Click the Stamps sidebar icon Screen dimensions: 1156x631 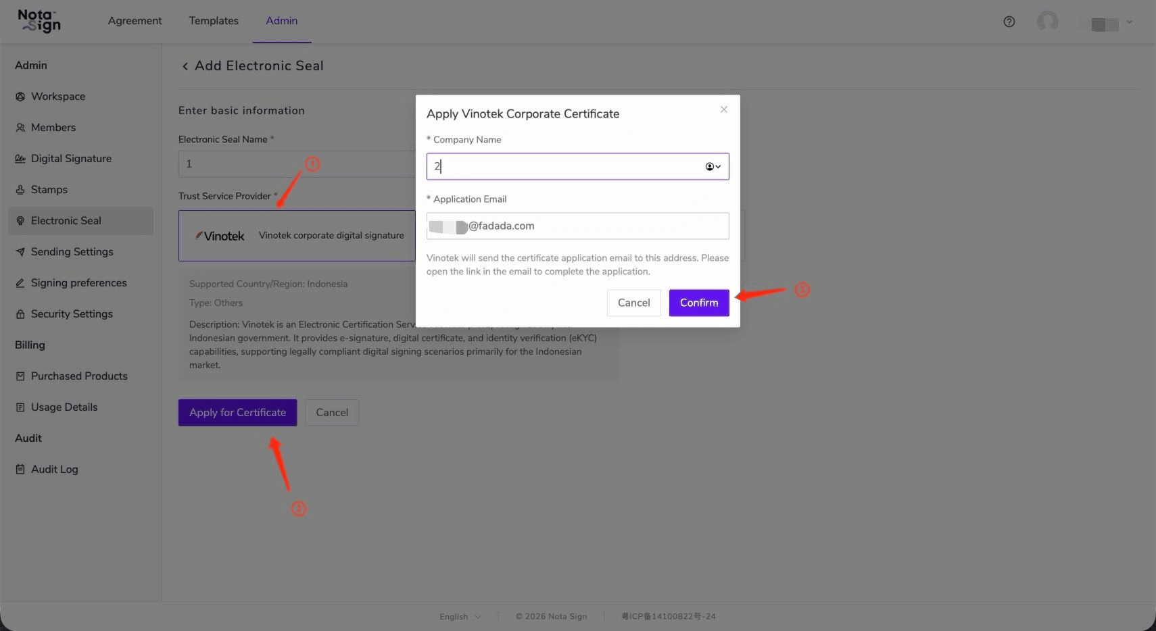tap(20, 190)
